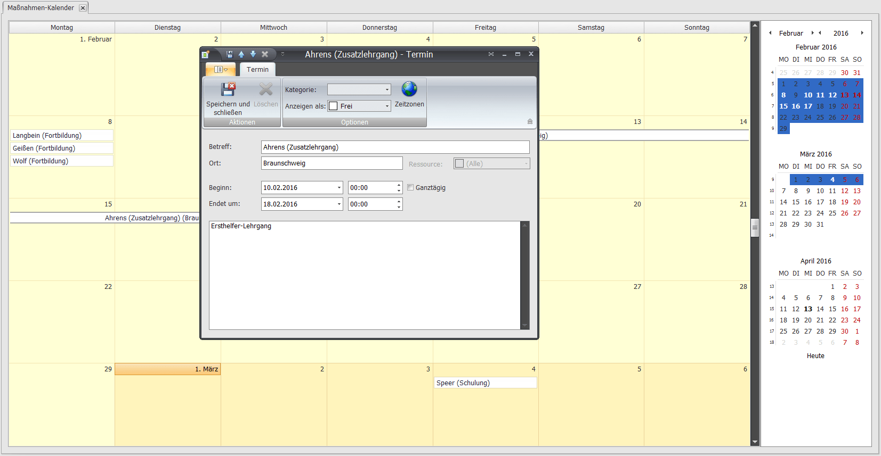Collapse the ribbon with double chevron icon

[x=530, y=122]
